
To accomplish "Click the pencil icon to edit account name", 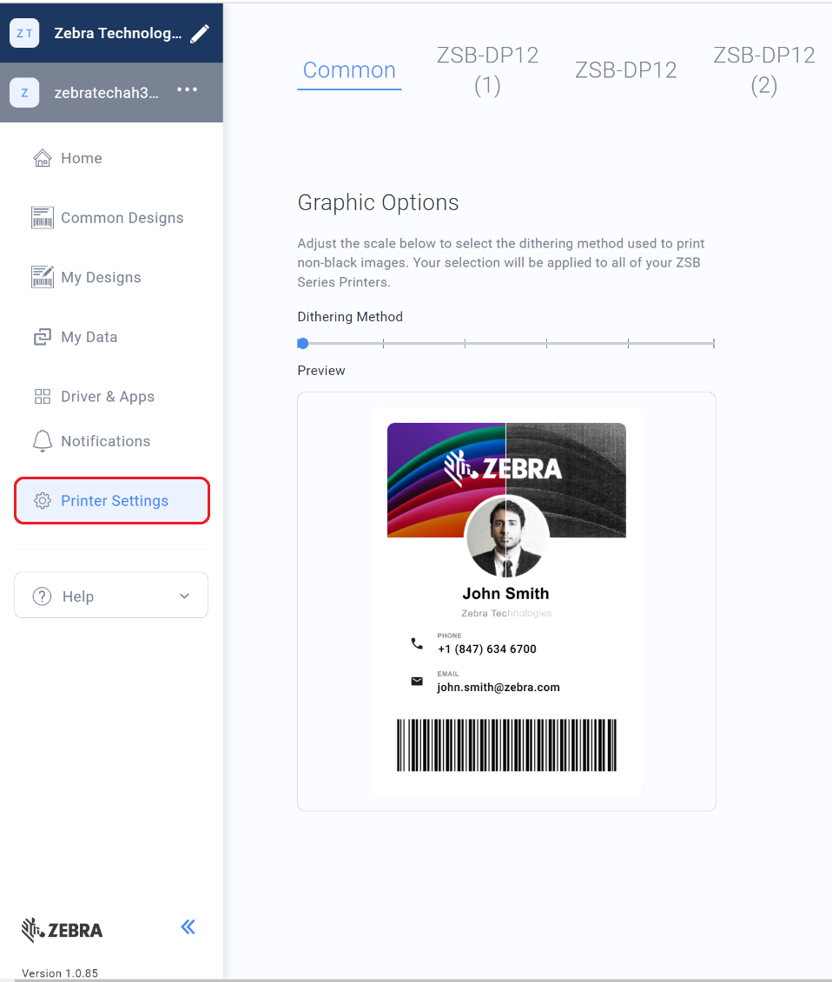I will (199, 33).
